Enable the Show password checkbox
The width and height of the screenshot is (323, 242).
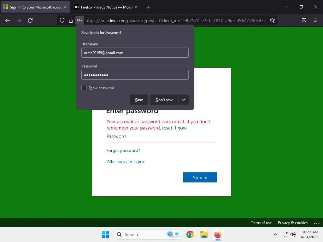point(84,88)
